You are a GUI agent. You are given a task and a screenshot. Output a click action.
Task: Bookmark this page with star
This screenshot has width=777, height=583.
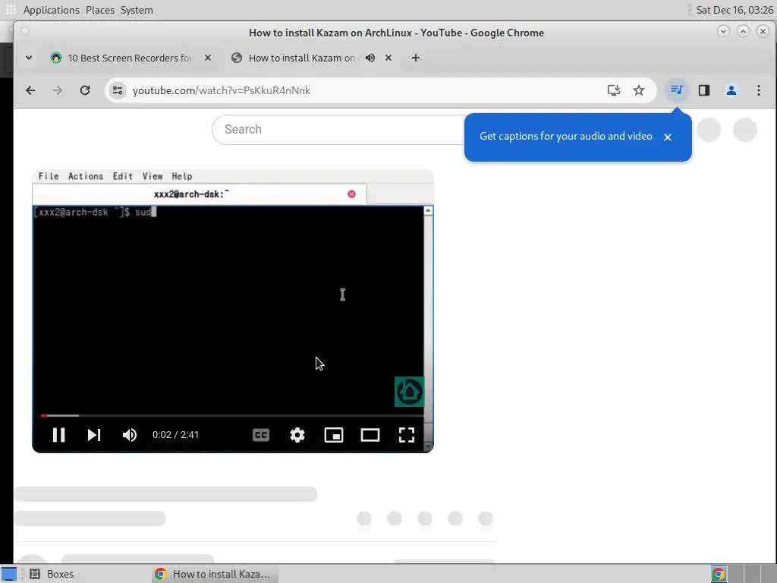tap(639, 90)
